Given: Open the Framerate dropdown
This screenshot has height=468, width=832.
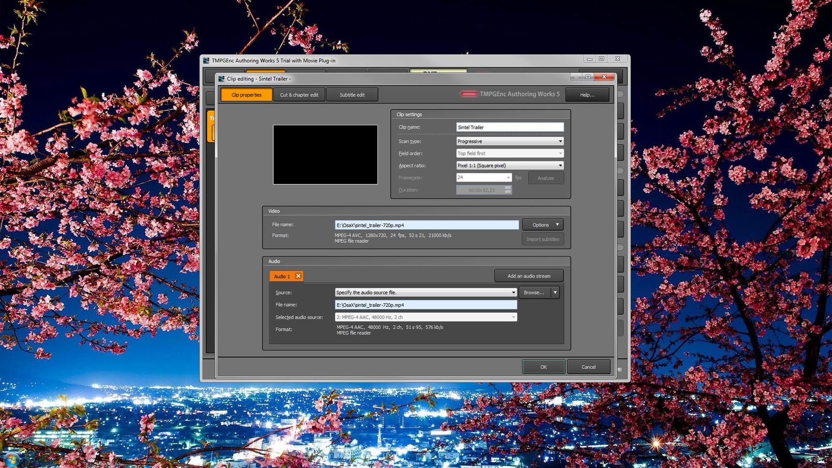Looking at the screenshot, I should (x=484, y=177).
